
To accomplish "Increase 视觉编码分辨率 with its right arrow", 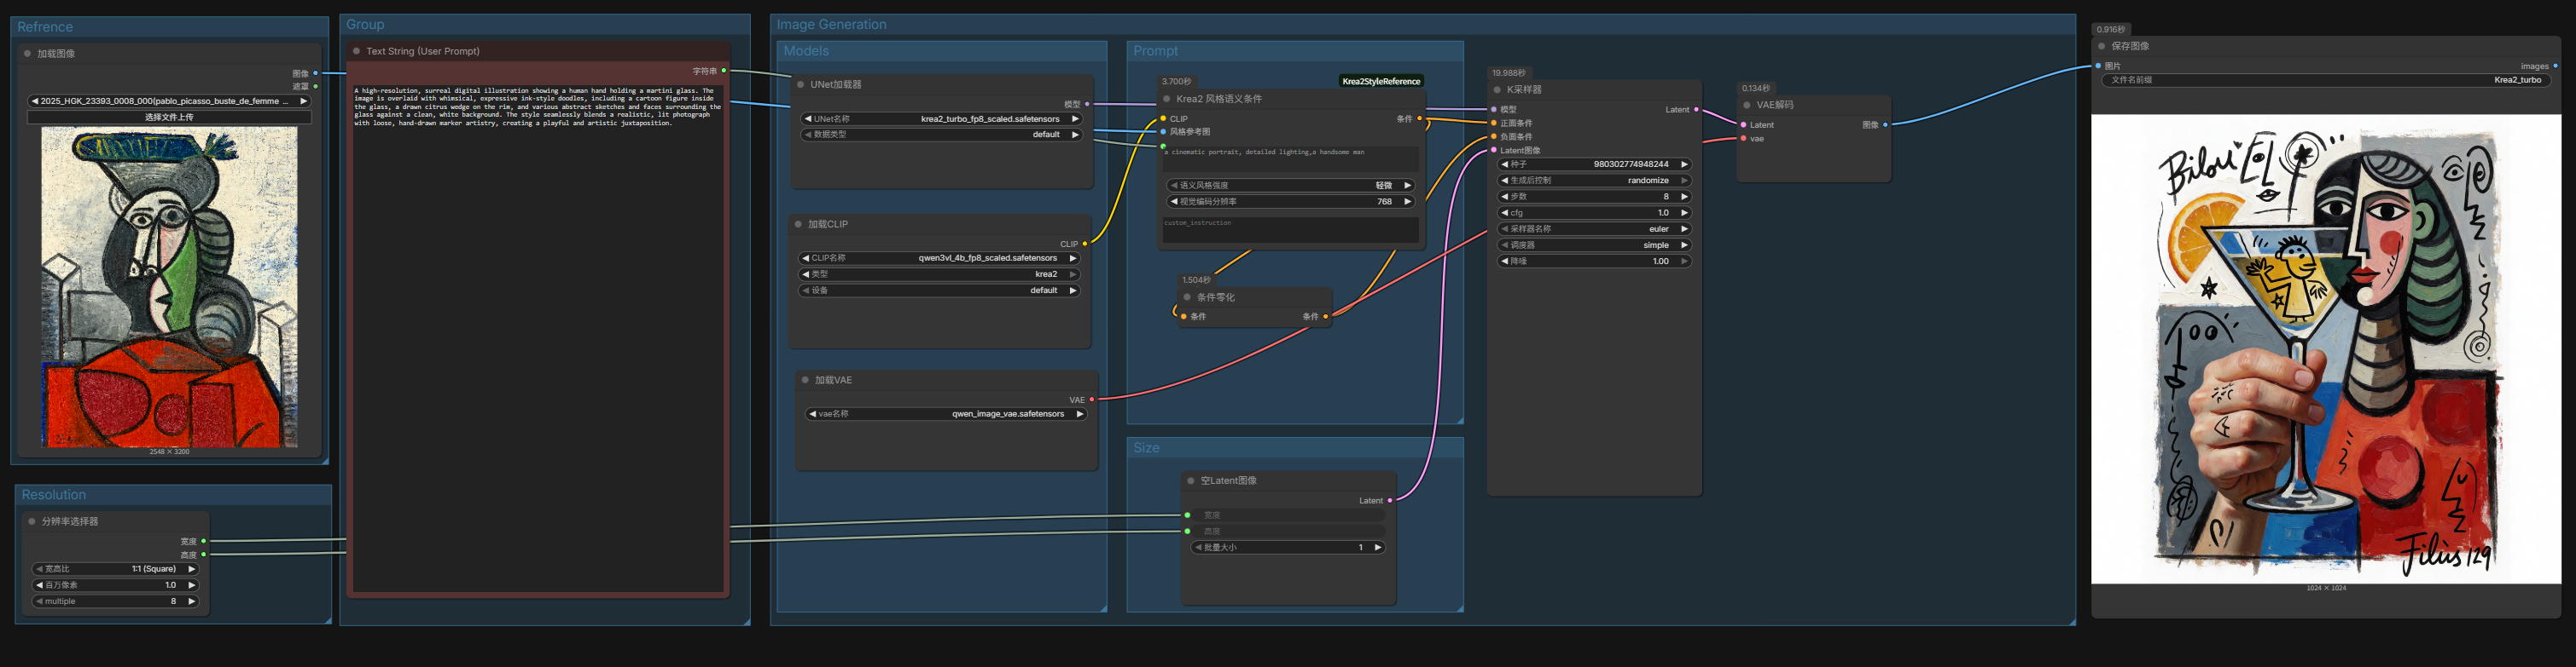I will (1408, 202).
